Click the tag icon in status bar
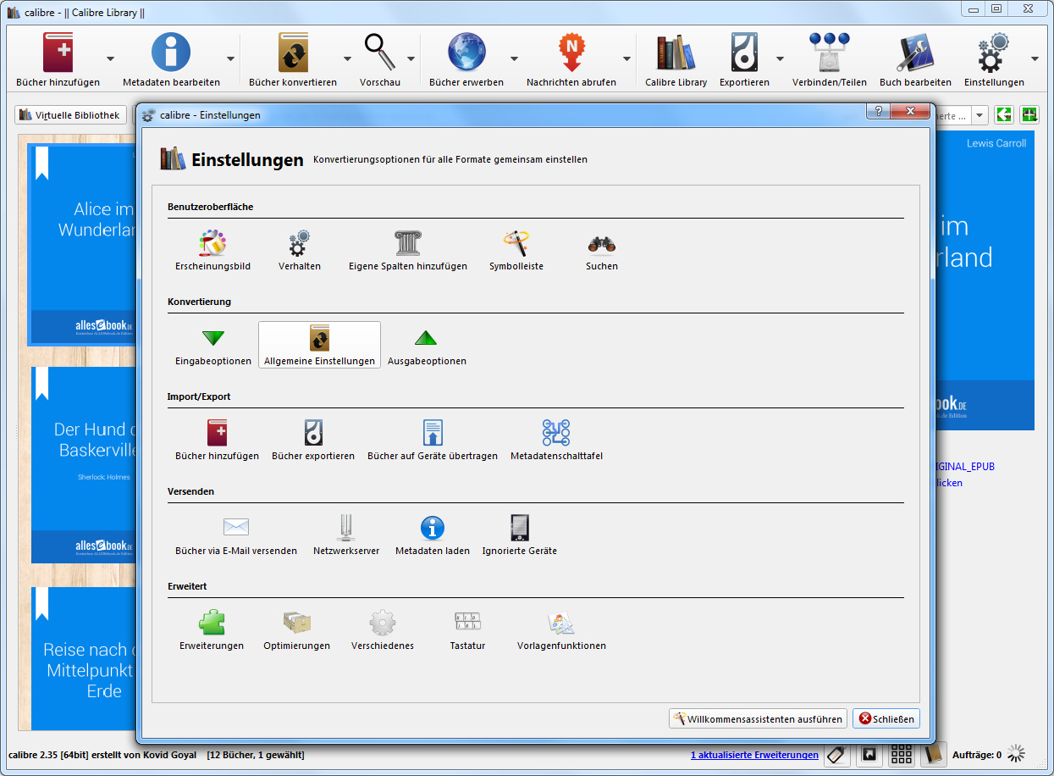1054x776 pixels. [836, 753]
